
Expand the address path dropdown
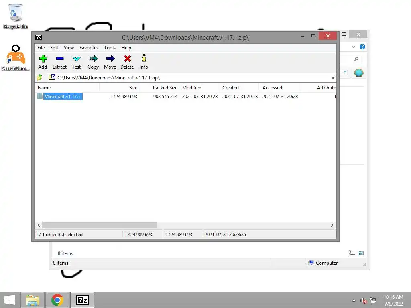[x=333, y=77]
